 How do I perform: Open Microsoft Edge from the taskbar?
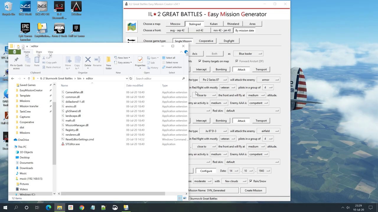pyautogui.click(x=48, y=208)
